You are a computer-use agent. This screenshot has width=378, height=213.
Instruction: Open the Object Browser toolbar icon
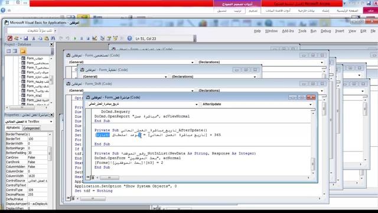pos(115,38)
